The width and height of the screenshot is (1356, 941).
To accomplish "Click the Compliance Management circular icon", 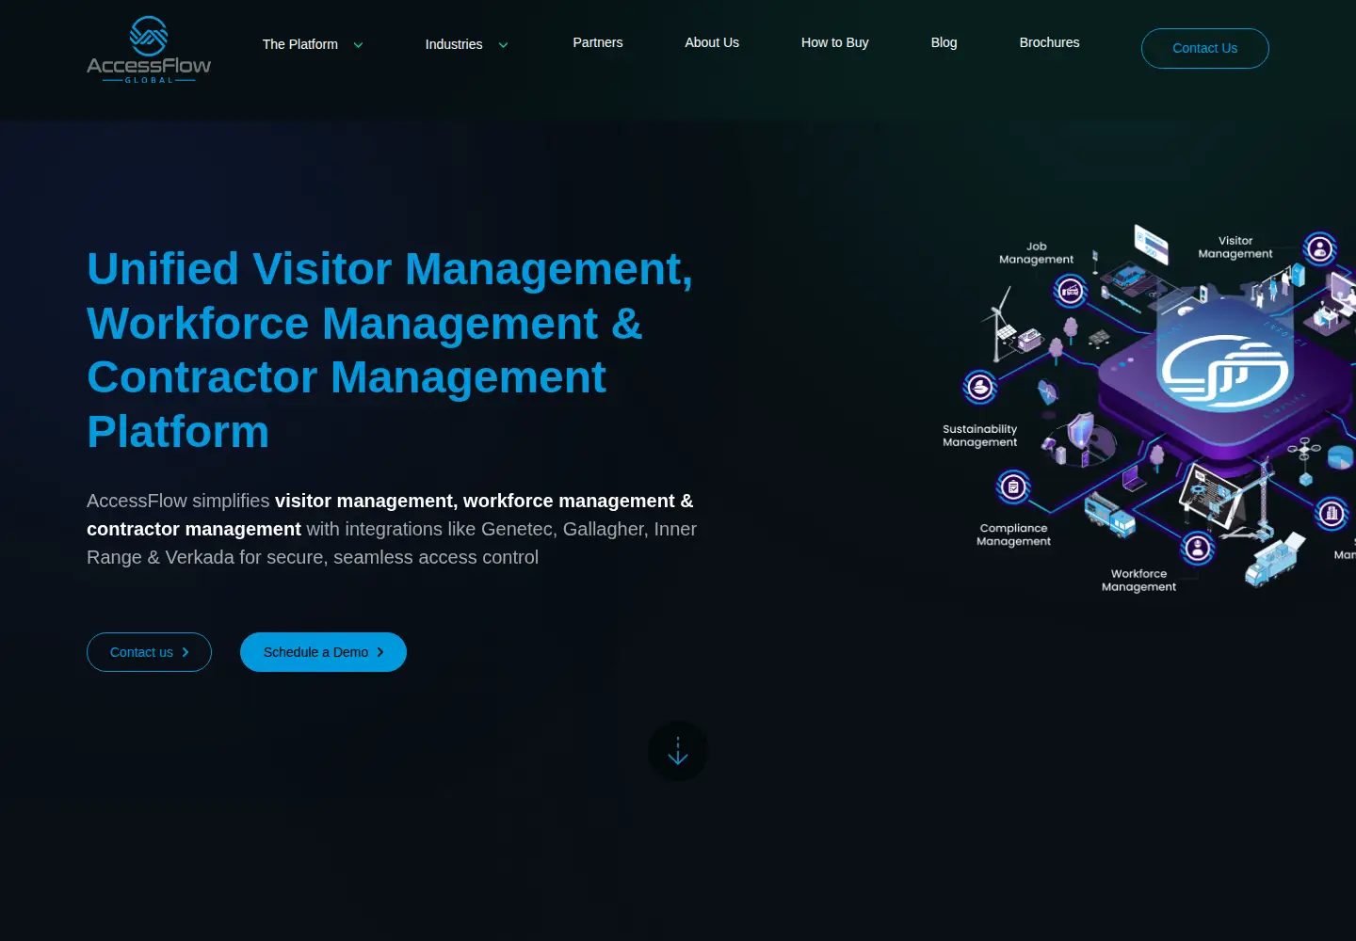I will tap(1013, 486).
